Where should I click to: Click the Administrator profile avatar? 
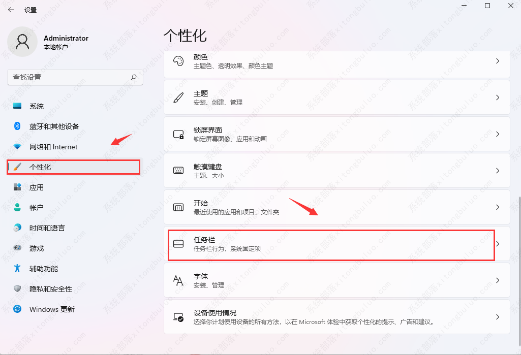[22, 42]
